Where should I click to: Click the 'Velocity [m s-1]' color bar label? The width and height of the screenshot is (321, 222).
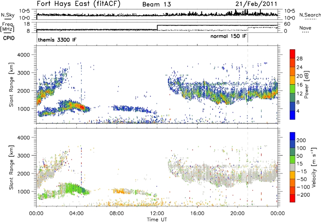coord(313,167)
